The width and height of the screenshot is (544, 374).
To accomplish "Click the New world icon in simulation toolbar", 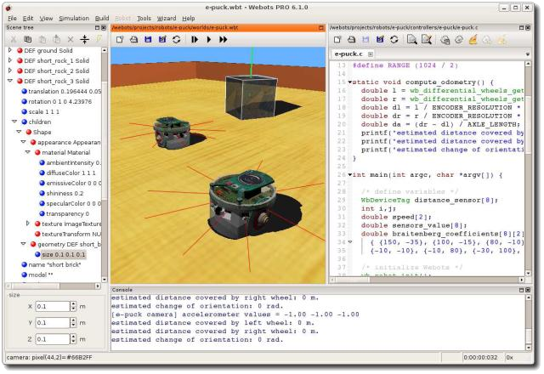I will [x=120, y=39].
